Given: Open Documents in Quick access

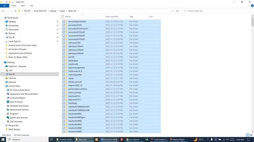Looking at the screenshot, I should pyautogui.click(x=13, y=30).
